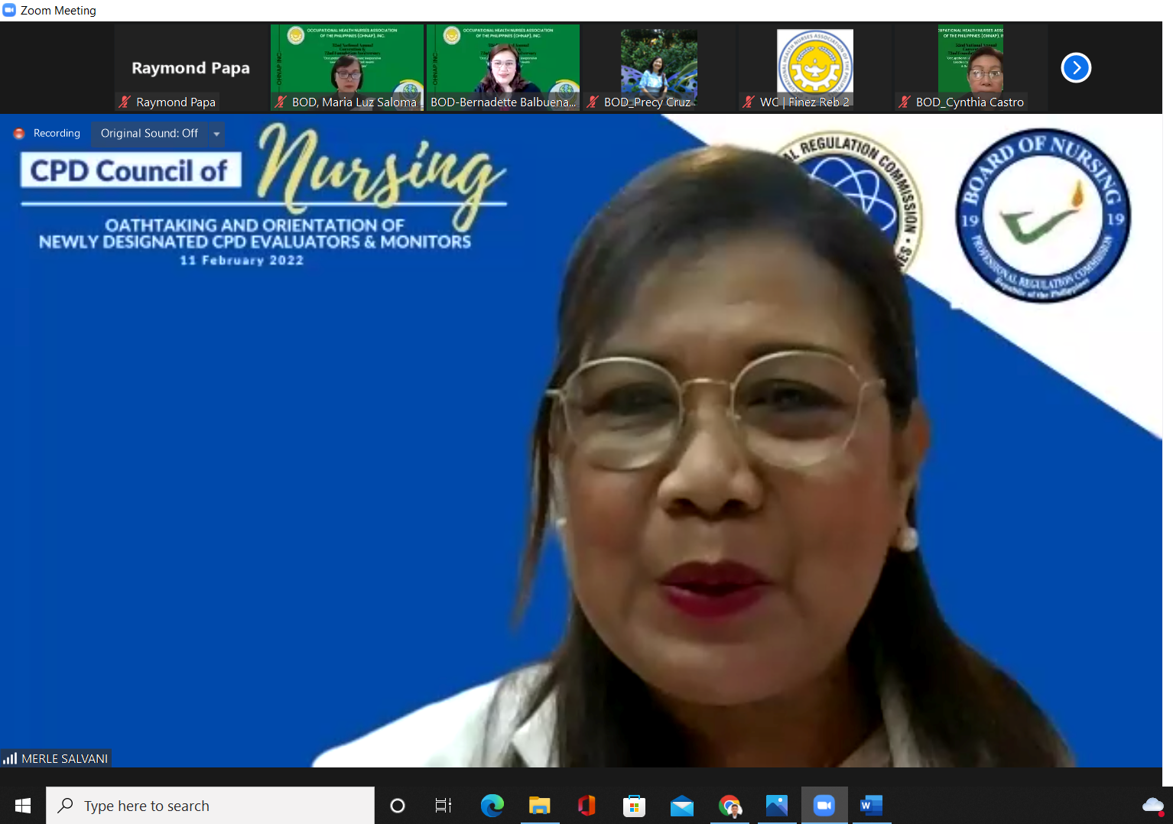Image resolution: width=1173 pixels, height=824 pixels.
Task: Select BOD-Bernadette Balbuena's video thumbnail
Action: pos(503,68)
